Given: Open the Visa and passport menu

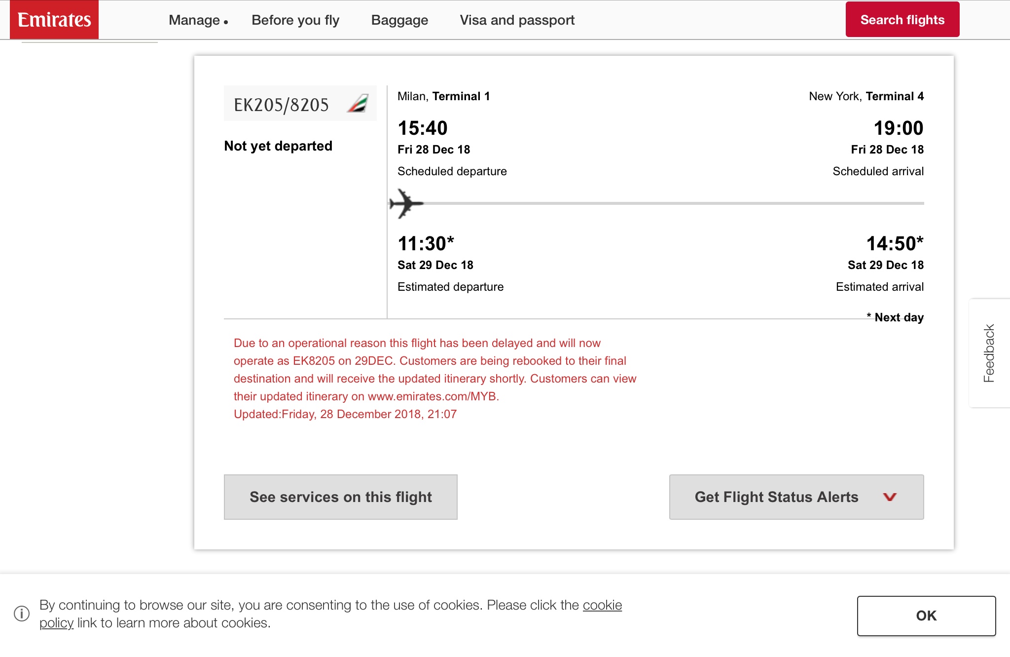Looking at the screenshot, I should pyautogui.click(x=517, y=20).
